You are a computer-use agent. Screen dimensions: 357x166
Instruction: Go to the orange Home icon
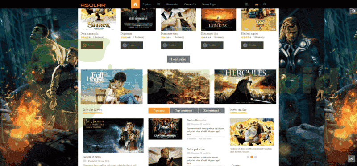pos(135,4)
